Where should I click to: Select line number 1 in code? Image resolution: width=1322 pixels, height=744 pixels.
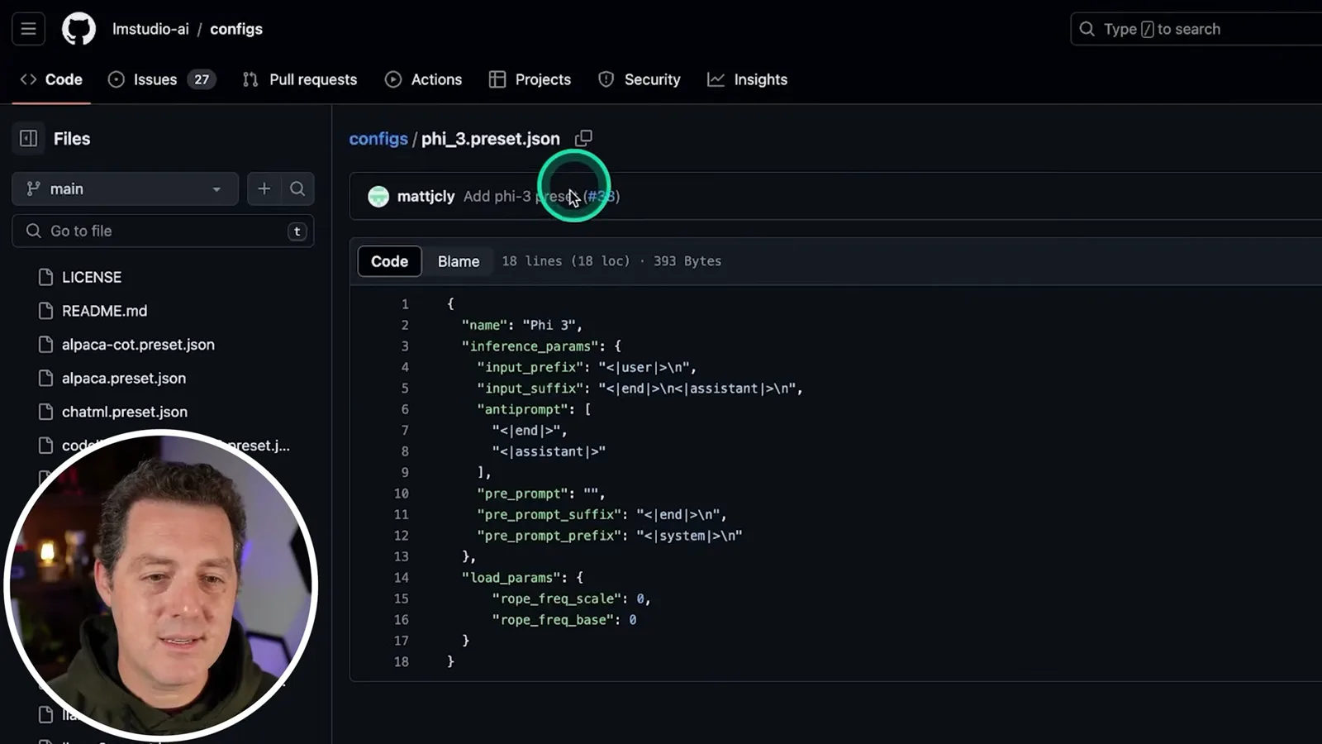[x=405, y=304]
